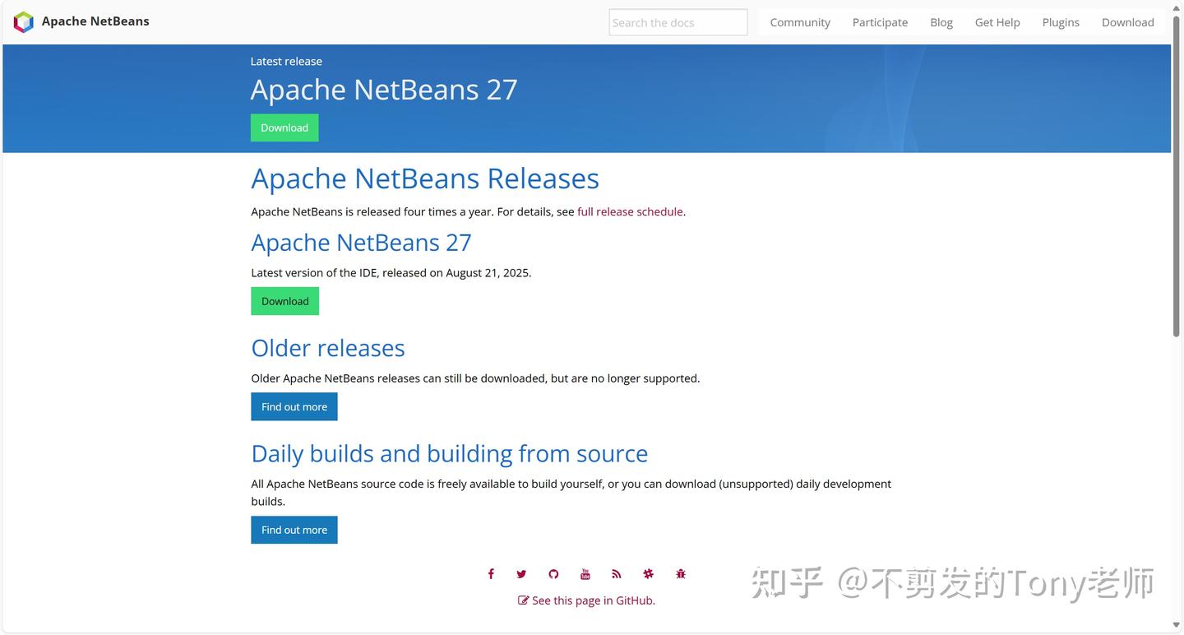The height and width of the screenshot is (635, 1184).
Task: Open the GitHub footer icon
Action: click(x=553, y=574)
